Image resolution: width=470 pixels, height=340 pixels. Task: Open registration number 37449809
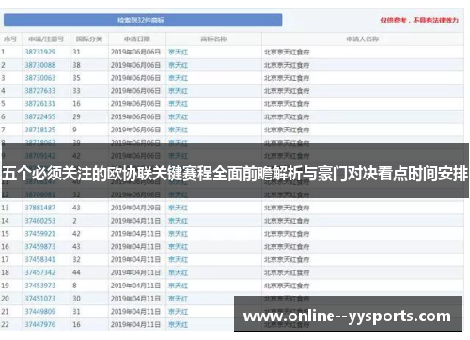pos(40,312)
